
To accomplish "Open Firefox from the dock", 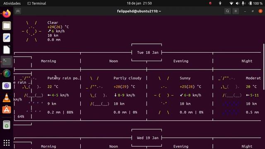I will point(7,14).
